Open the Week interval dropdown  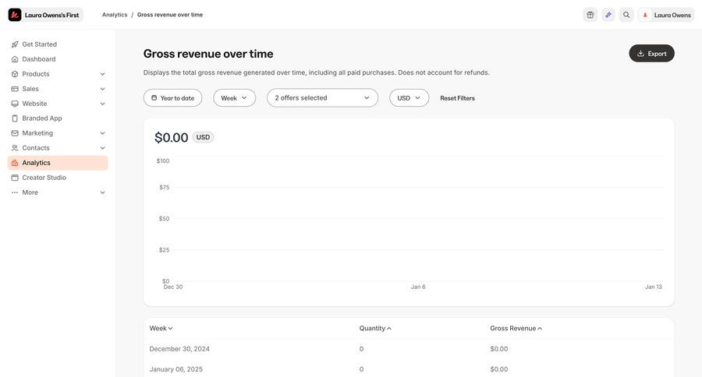pos(234,98)
